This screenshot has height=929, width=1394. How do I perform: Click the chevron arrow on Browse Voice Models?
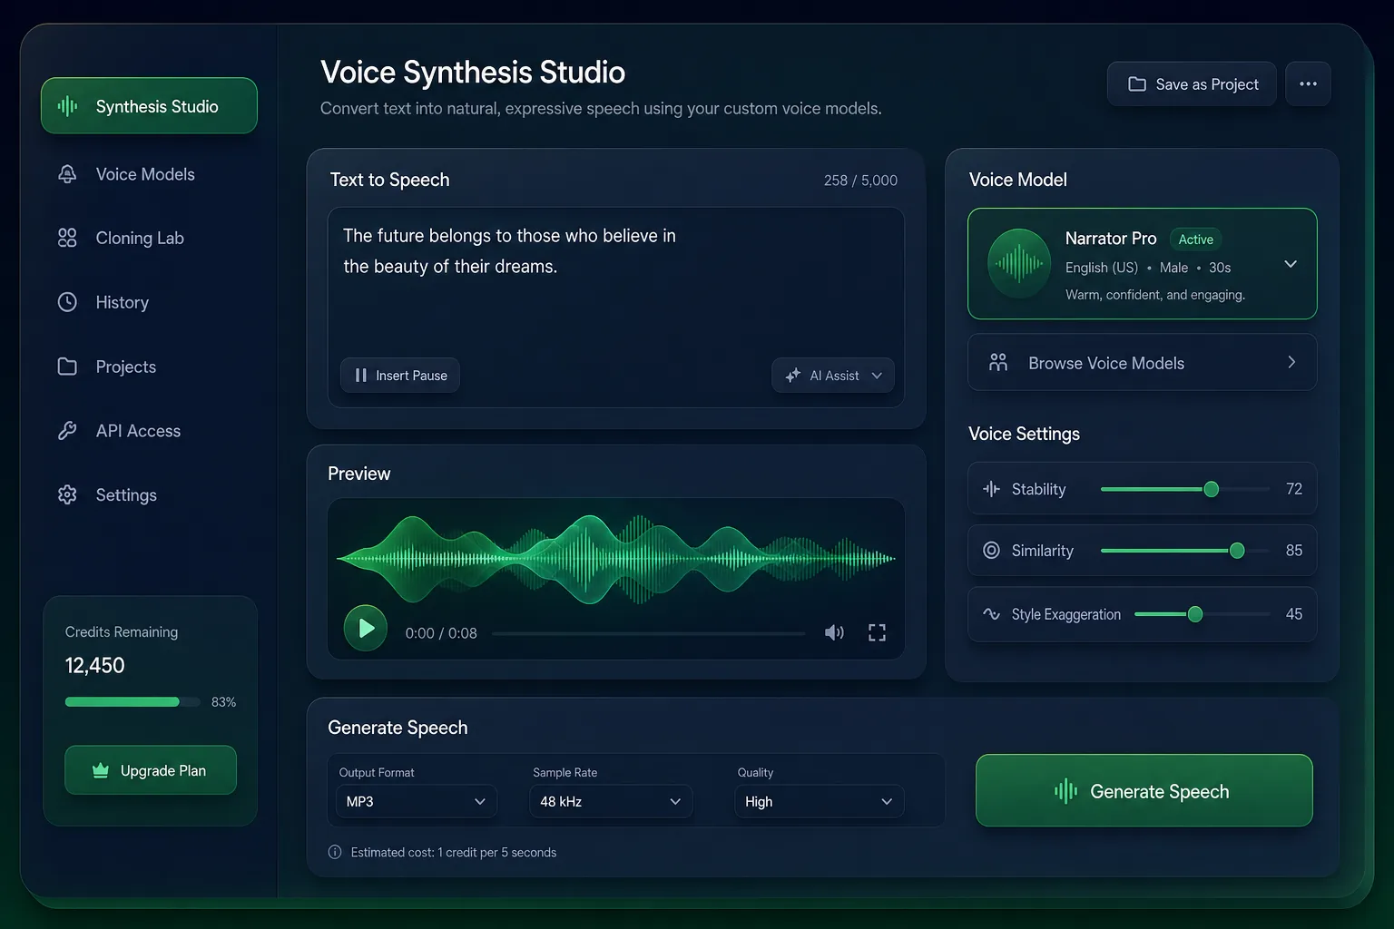click(1291, 362)
